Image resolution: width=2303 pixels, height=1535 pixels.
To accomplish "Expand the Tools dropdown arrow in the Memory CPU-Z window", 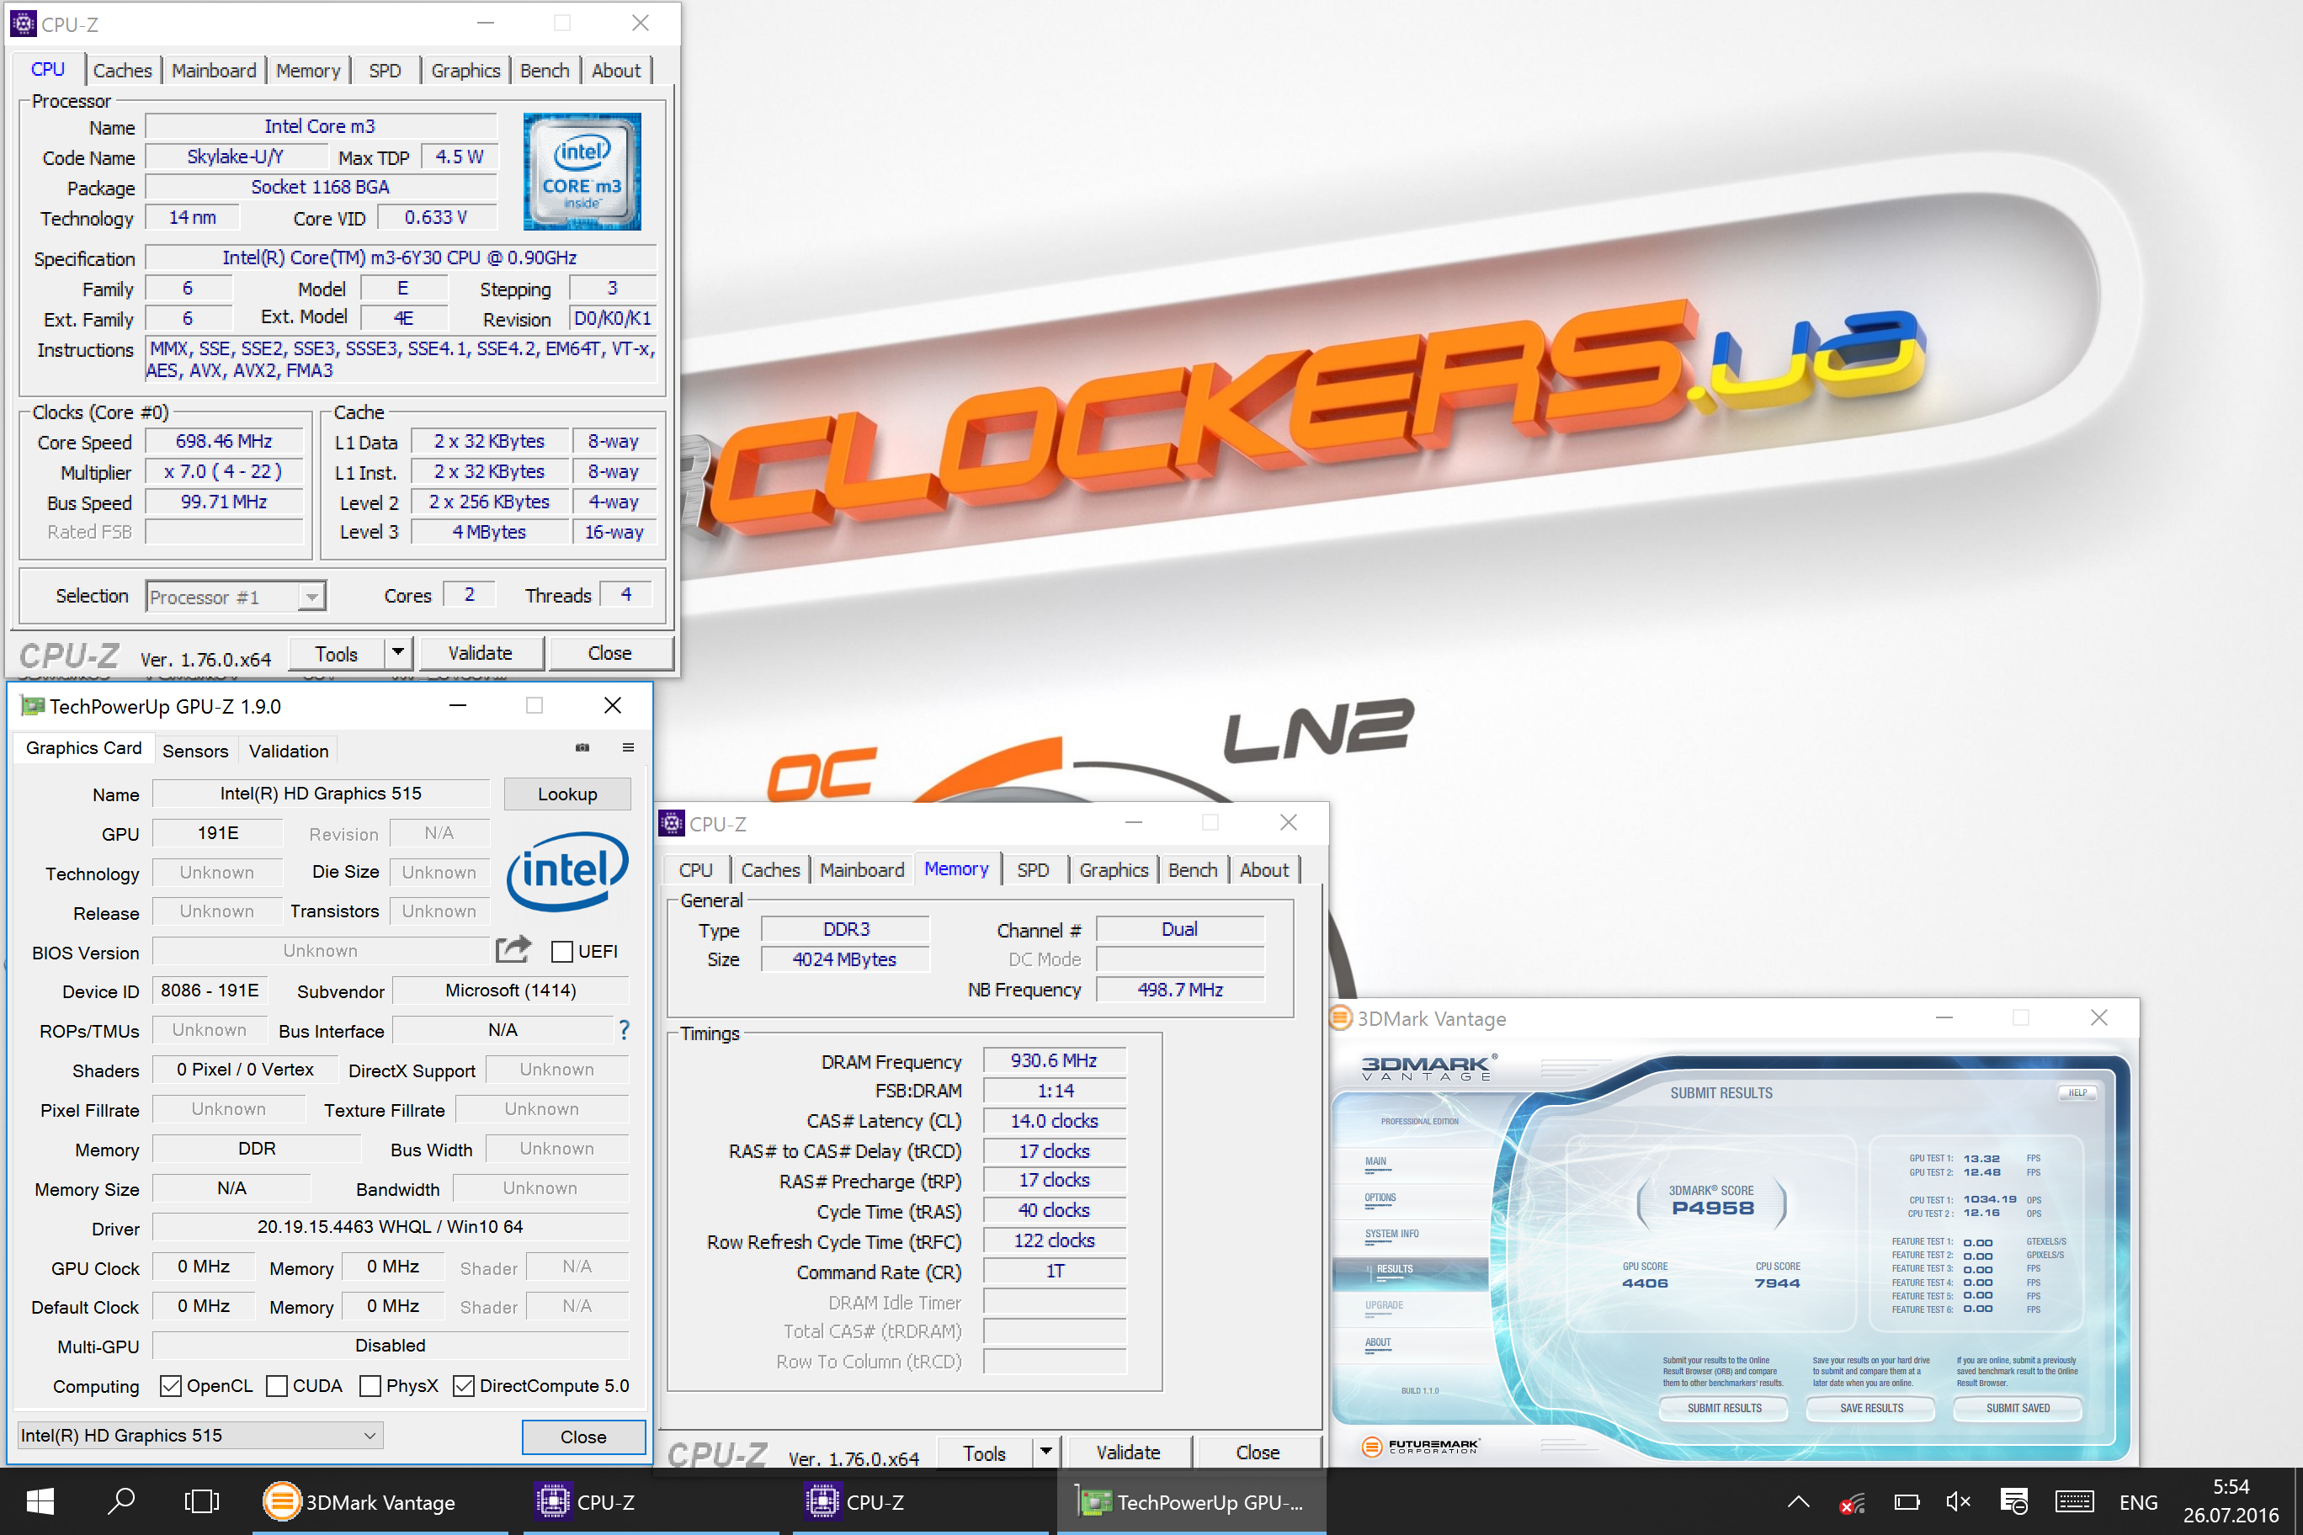I will 1045,1452.
